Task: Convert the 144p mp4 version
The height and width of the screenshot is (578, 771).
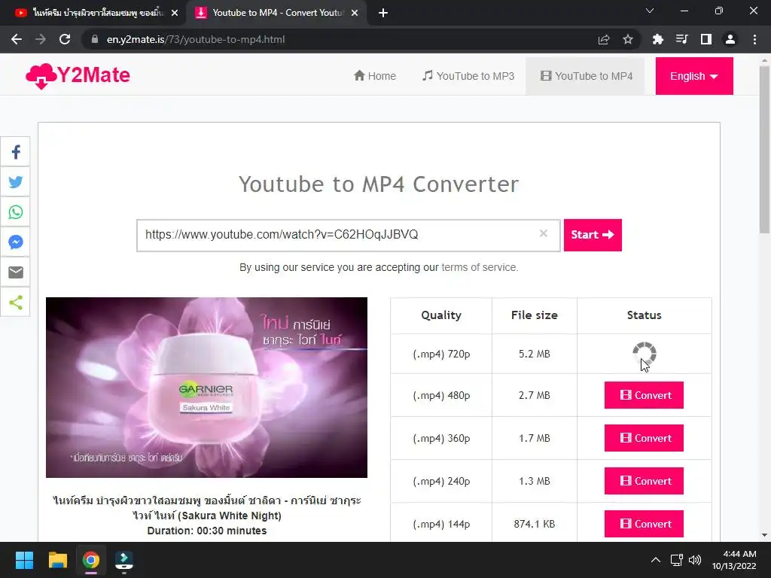Action: tap(644, 524)
